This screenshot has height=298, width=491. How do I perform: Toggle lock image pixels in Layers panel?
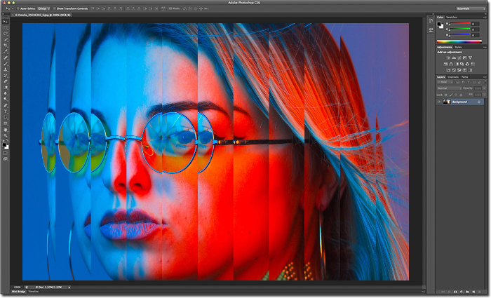pos(451,95)
